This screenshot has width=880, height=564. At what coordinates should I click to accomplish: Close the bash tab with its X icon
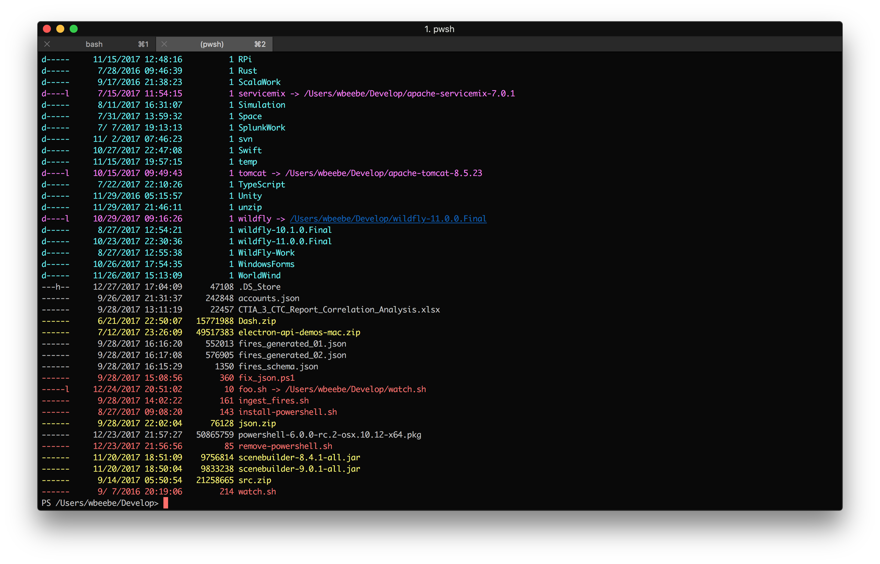[47, 44]
